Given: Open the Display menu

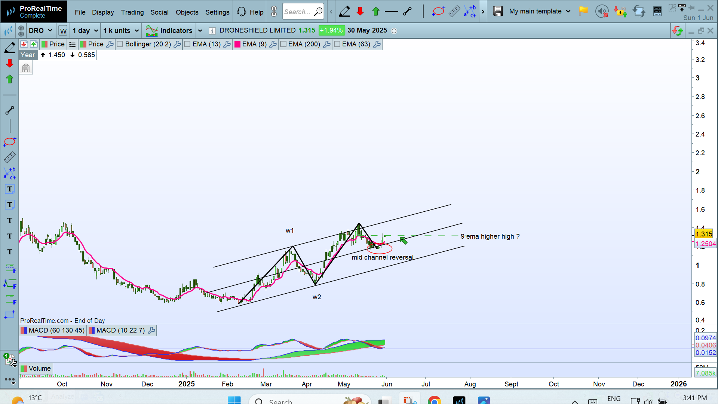Looking at the screenshot, I should pos(103,12).
